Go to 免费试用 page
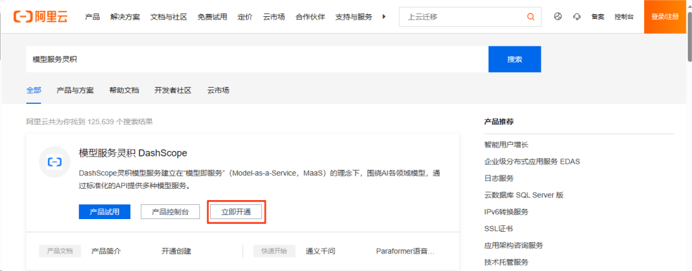Screen dimensions: 692x271 (x=212, y=17)
